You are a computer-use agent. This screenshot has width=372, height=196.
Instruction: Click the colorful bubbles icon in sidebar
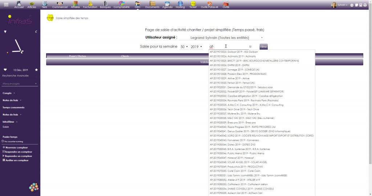pyautogui.click(x=34, y=187)
